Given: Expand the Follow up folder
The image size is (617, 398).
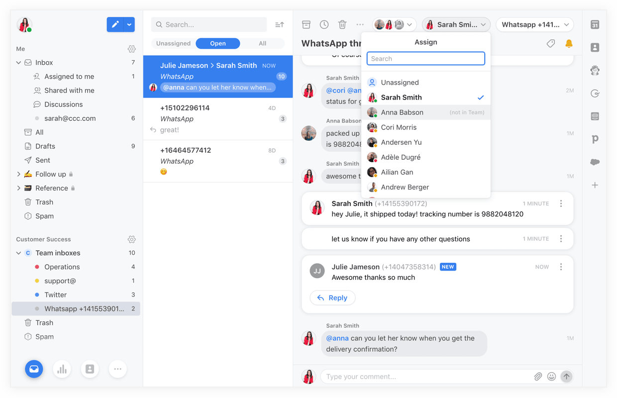Looking at the screenshot, I should [x=18, y=174].
